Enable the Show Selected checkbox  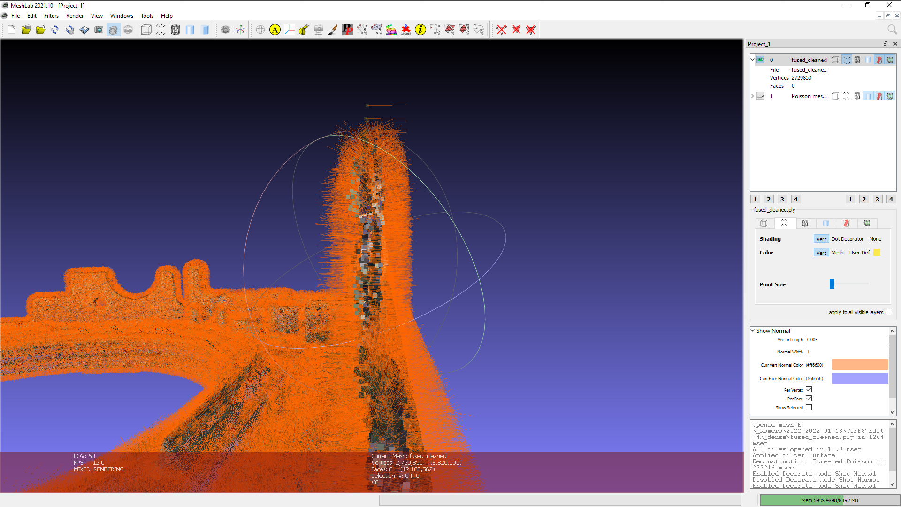click(809, 407)
